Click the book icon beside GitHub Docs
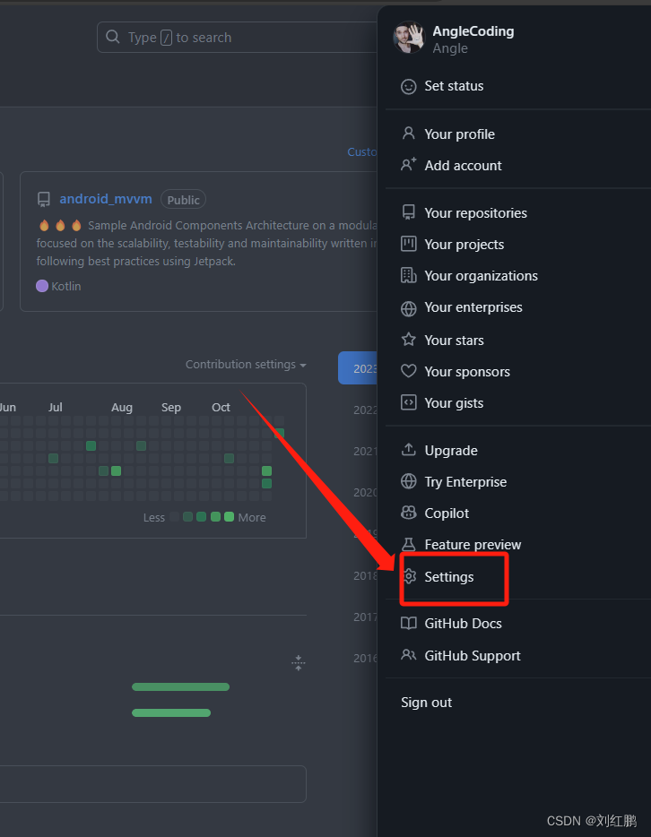 click(x=409, y=624)
